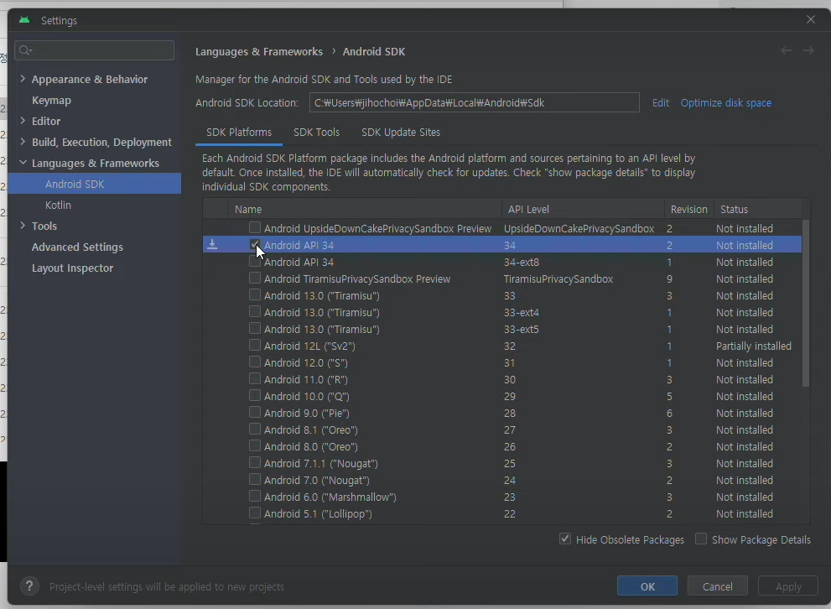
Task: Check Android 13.0 Tiramisu API 33 checkbox
Action: [x=255, y=294]
